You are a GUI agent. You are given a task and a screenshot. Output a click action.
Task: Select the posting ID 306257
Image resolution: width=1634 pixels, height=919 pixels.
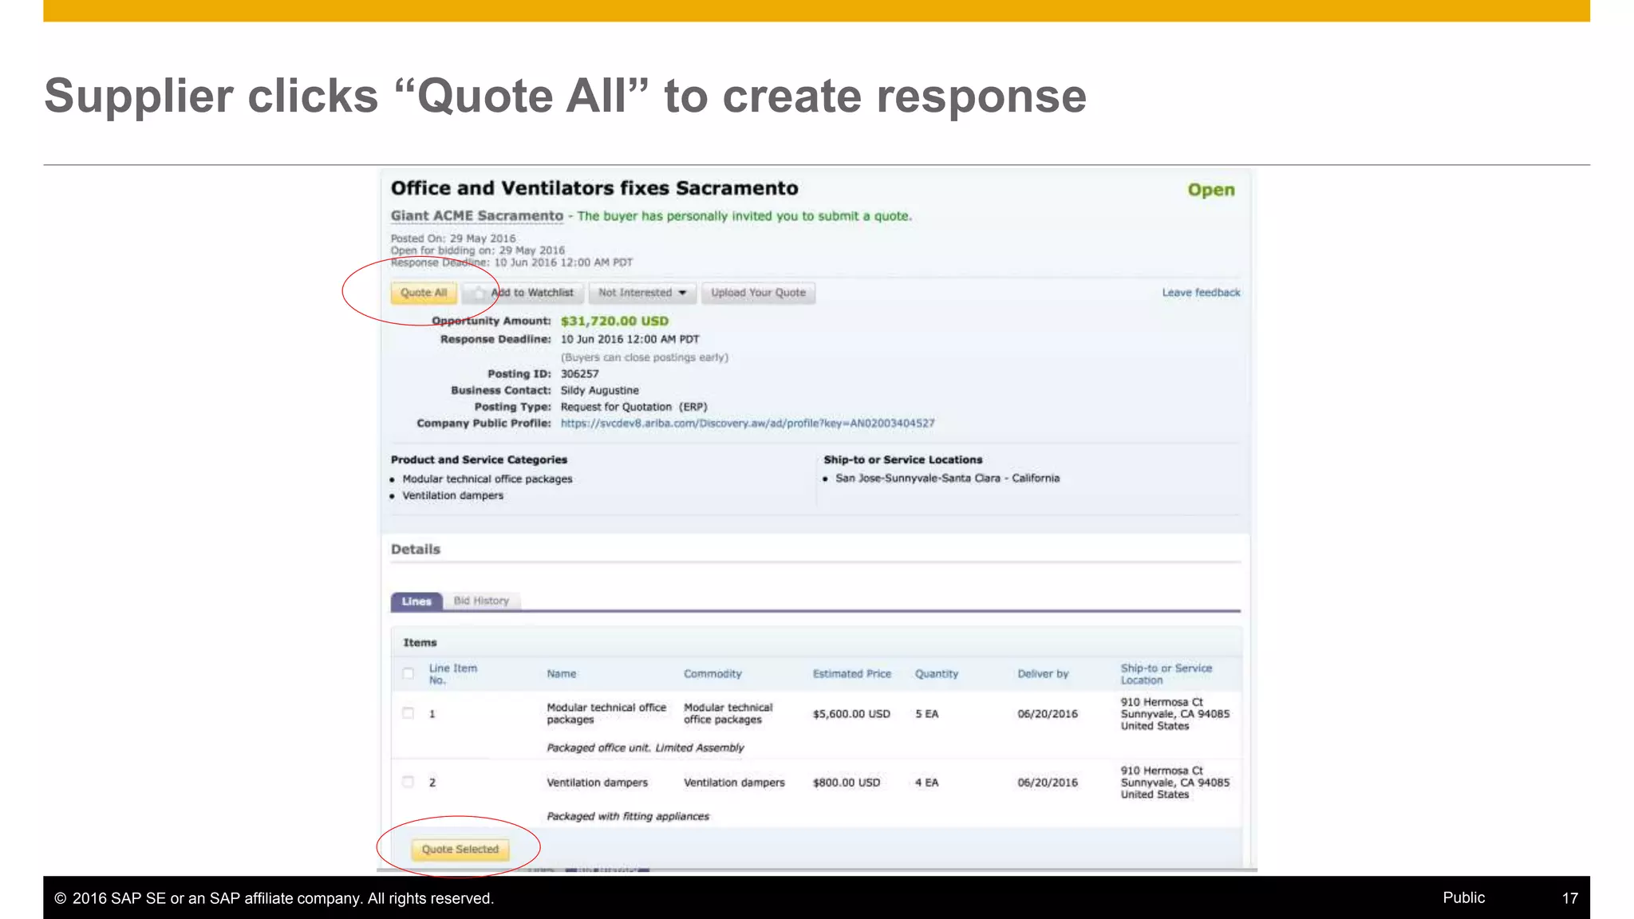click(x=579, y=373)
